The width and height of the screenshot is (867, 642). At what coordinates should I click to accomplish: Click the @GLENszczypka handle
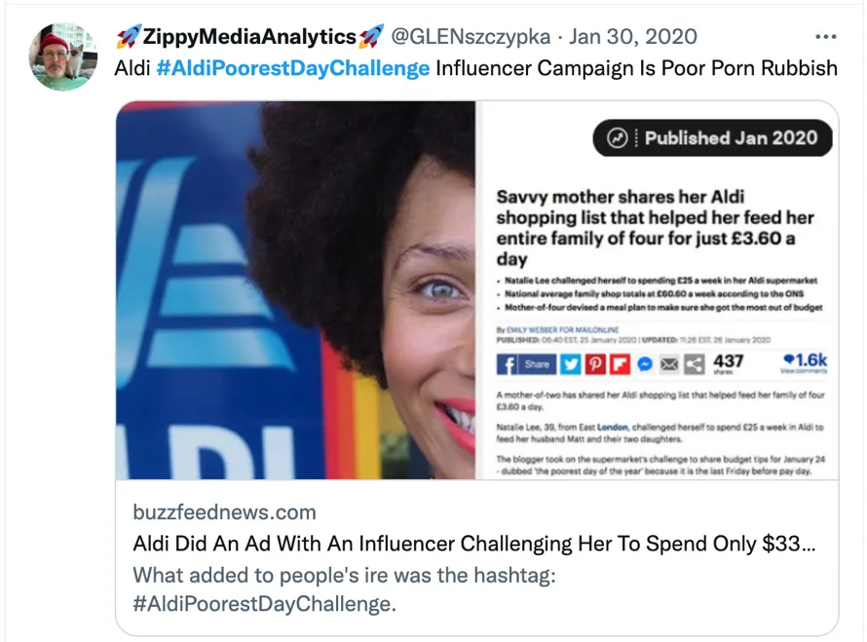pyautogui.click(x=471, y=37)
